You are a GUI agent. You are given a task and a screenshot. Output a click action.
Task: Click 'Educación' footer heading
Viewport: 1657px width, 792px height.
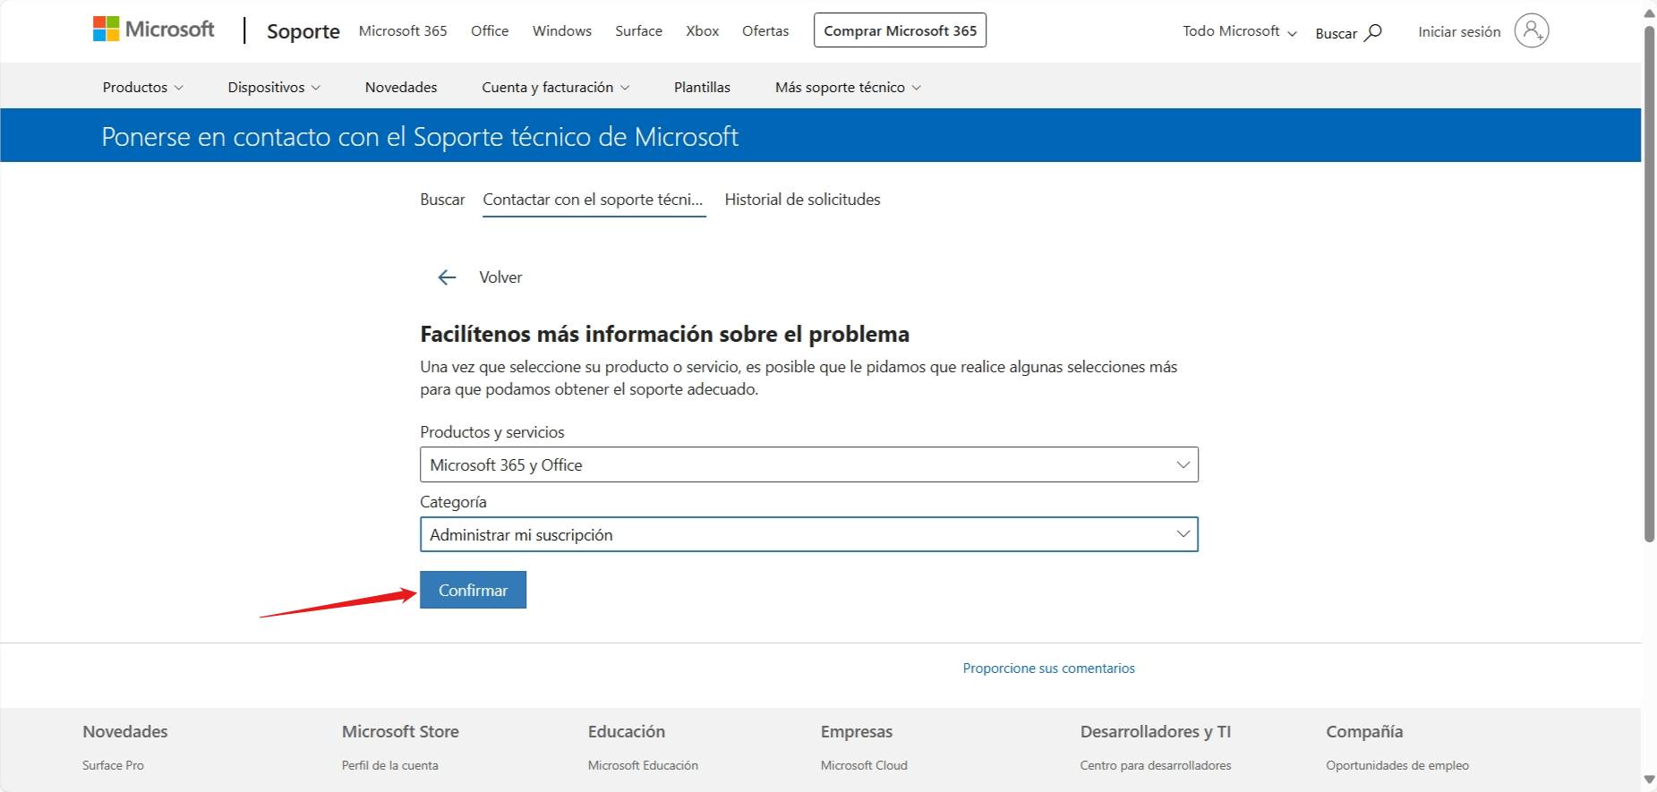(x=627, y=731)
